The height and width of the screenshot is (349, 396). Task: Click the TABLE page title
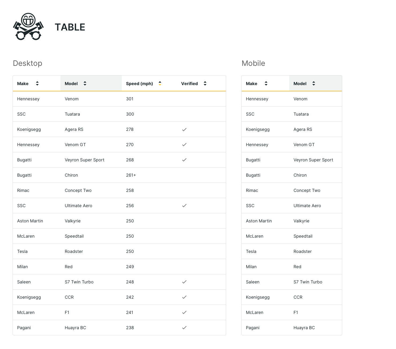70,27
